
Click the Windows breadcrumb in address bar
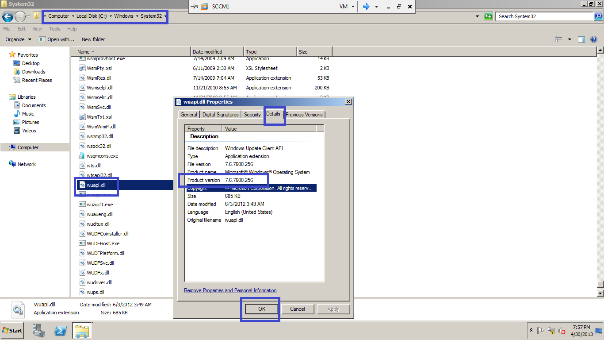pos(124,16)
